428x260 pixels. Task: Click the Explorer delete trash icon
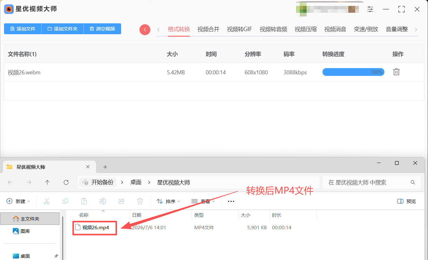(x=140, y=201)
